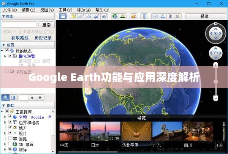Open the 历史记录 history link

point(43,38)
